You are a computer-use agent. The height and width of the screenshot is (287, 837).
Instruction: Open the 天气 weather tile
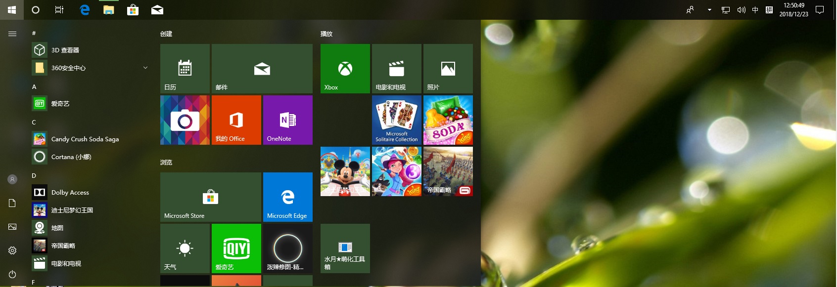pos(185,248)
